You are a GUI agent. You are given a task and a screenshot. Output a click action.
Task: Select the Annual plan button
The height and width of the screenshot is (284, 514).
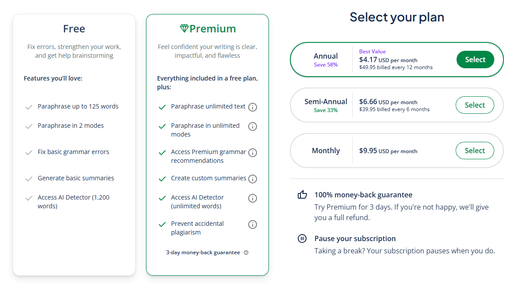coord(475,60)
